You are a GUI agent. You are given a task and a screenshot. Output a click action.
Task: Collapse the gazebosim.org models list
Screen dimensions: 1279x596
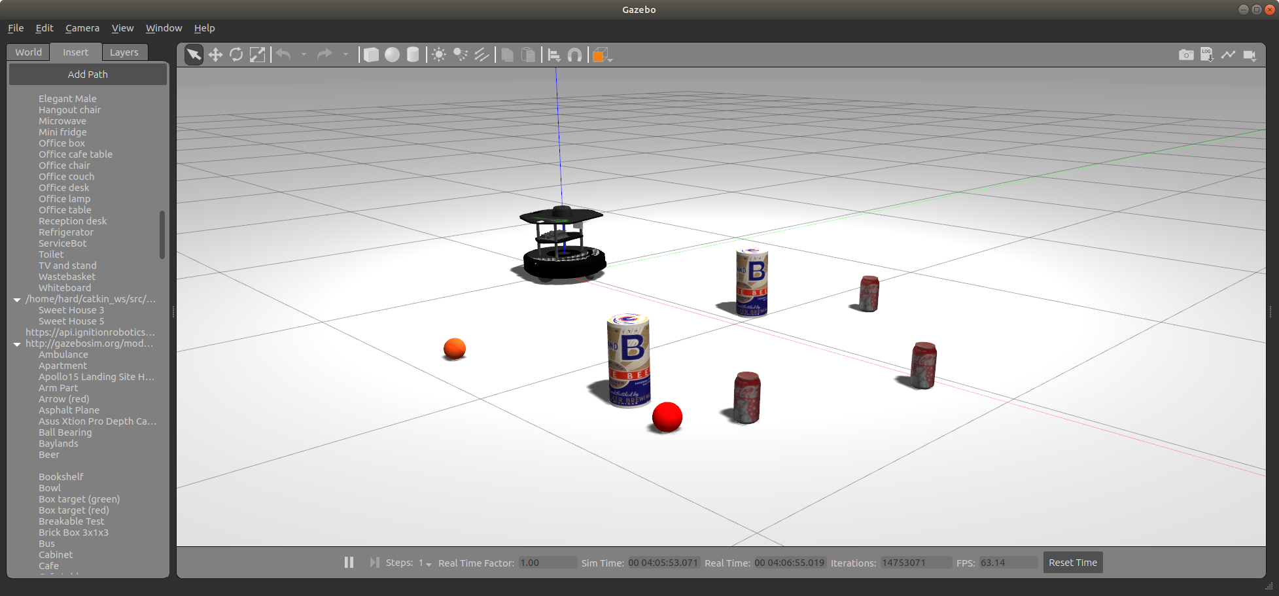point(17,344)
